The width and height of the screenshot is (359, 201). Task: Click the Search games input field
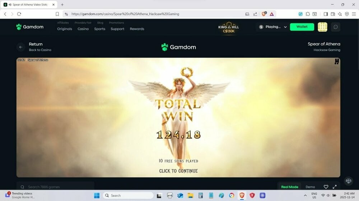point(55,187)
